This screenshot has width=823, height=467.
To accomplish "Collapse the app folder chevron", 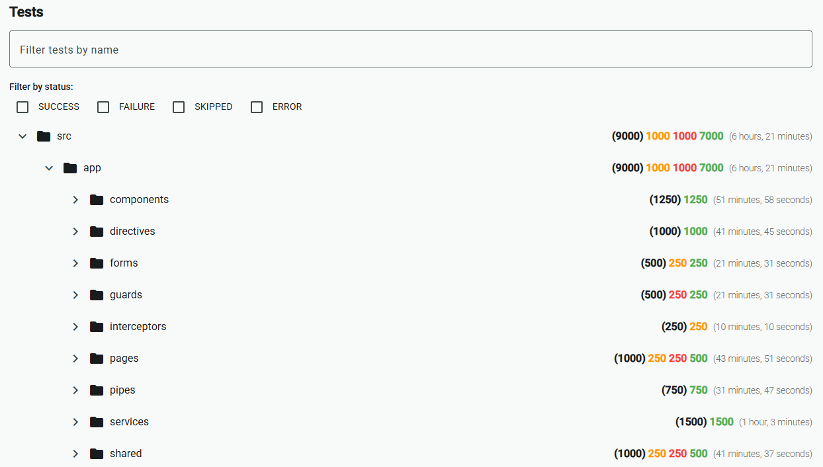I will [x=49, y=168].
